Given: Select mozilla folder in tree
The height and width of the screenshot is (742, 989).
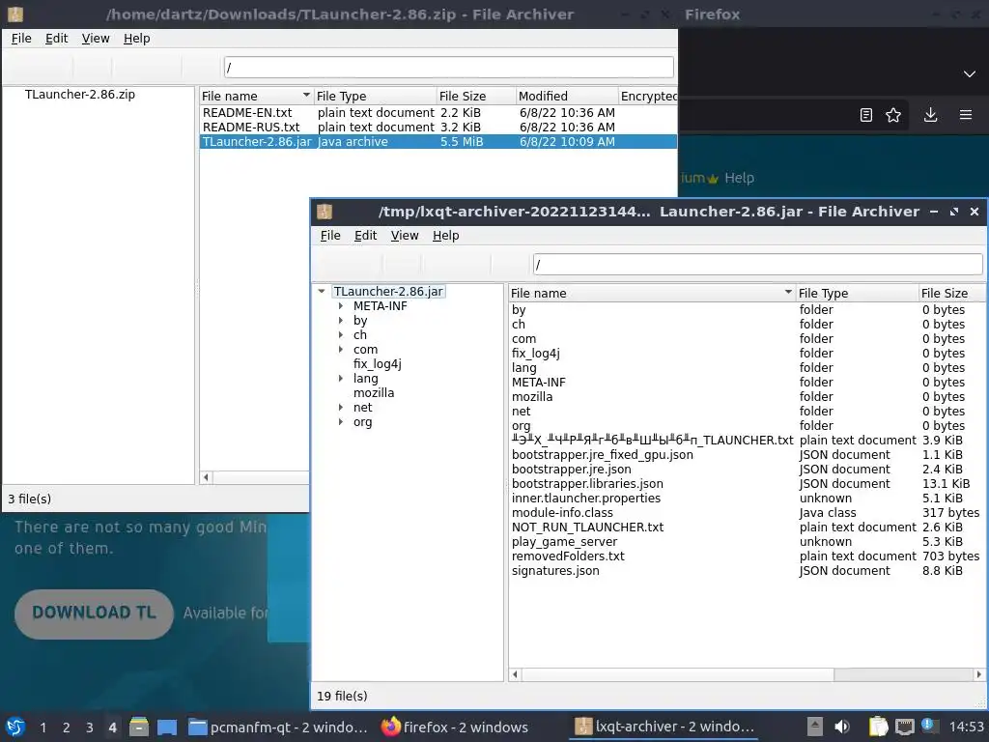Looking at the screenshot, I should (374, 393).
